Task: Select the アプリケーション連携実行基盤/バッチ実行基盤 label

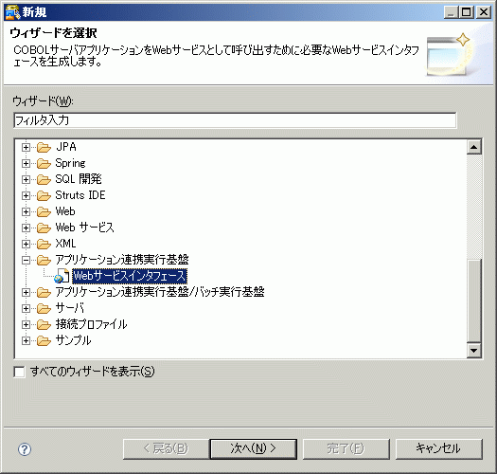Action: (160, 292)
